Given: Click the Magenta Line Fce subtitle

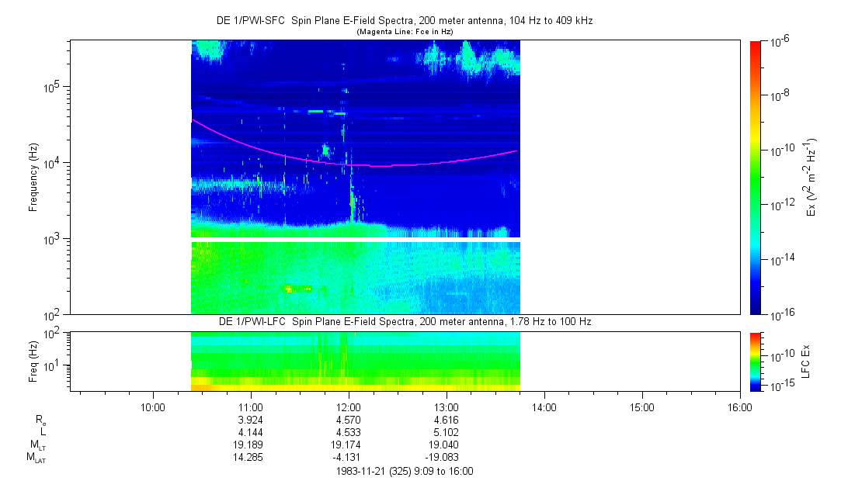Looking at the screenshot, I should point(404,32).
